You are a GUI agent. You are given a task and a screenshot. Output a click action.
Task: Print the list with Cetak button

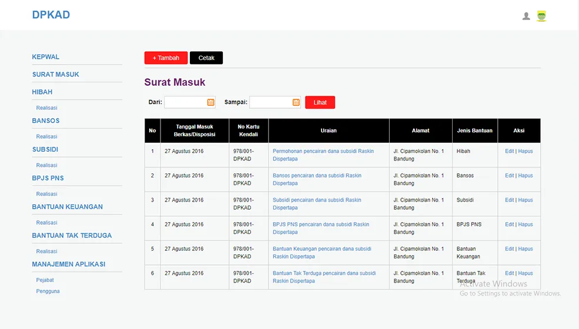click(x=206, y=58)
